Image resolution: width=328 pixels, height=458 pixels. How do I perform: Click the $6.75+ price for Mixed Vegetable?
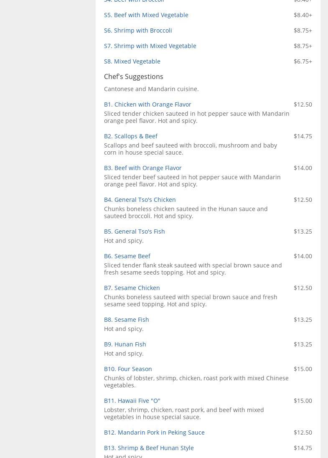303,61
